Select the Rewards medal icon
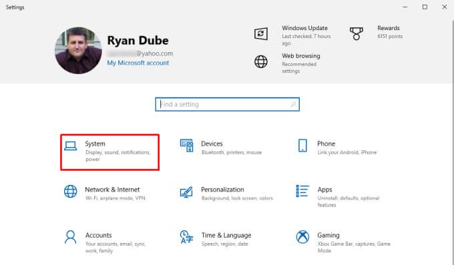The width and height of the screenshot is (454, 265). (357, 34)
